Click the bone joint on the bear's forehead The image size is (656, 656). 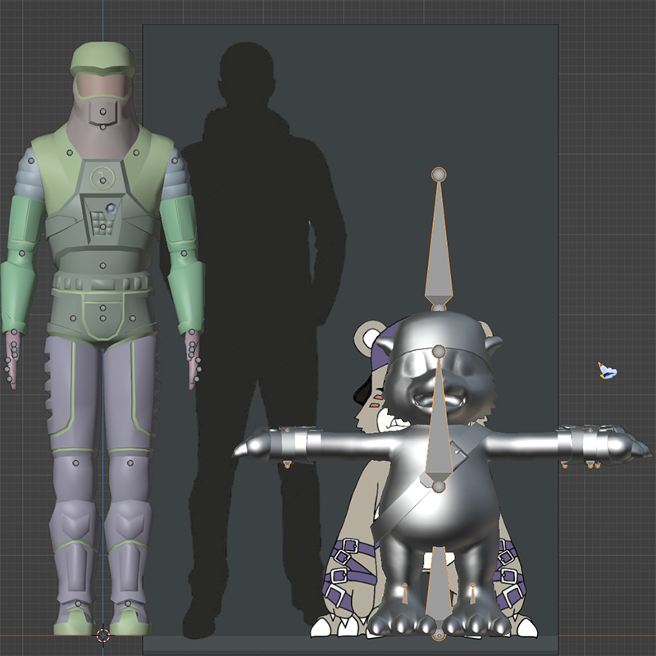439,352
